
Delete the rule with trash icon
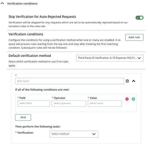pyautogui.click(x=127, y=81)
